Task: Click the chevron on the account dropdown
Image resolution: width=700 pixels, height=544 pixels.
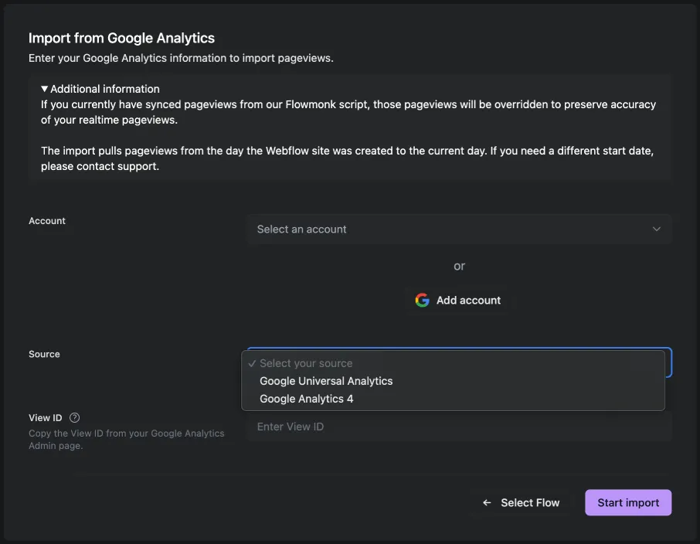Action: [x=656, y=229]
